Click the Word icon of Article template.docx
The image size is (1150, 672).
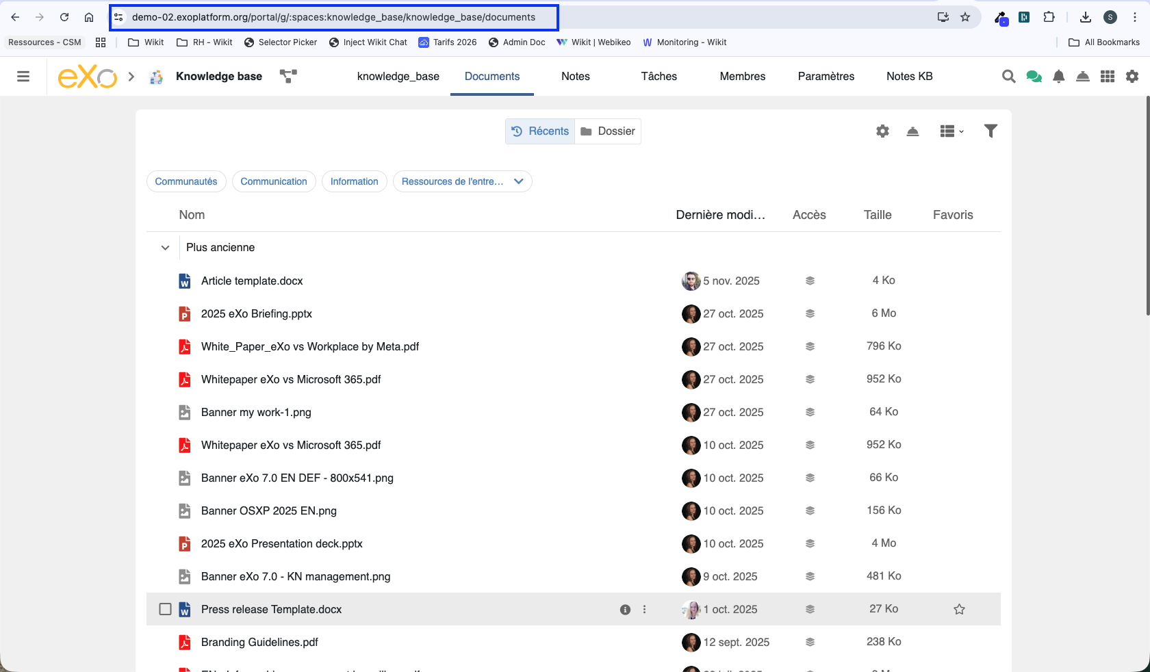point(185,281)
